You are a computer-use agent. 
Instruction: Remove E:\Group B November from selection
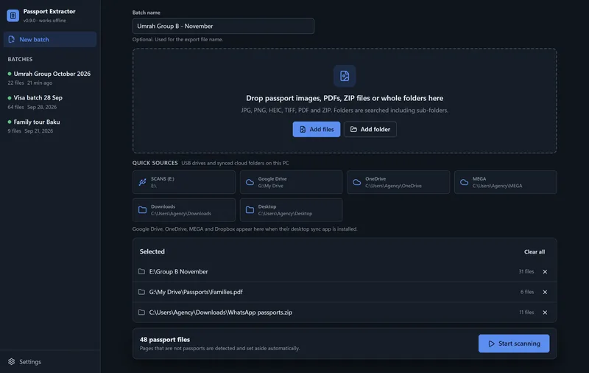pyautogui.click(x=545, y=272)
